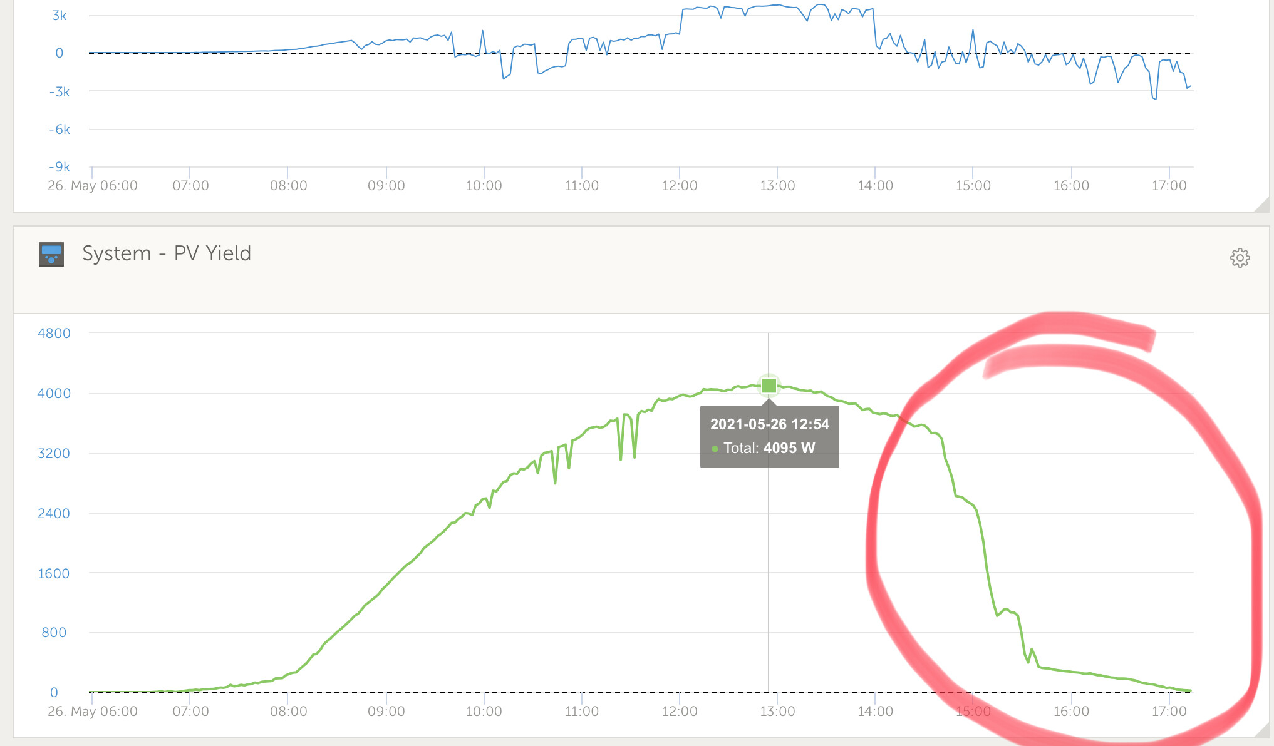
Task: Click the PV Yield panel resize corner handle
Action: click(x=1261, y=729)
